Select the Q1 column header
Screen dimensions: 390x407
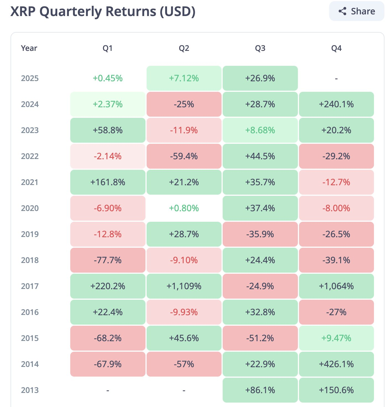[108, 48]
